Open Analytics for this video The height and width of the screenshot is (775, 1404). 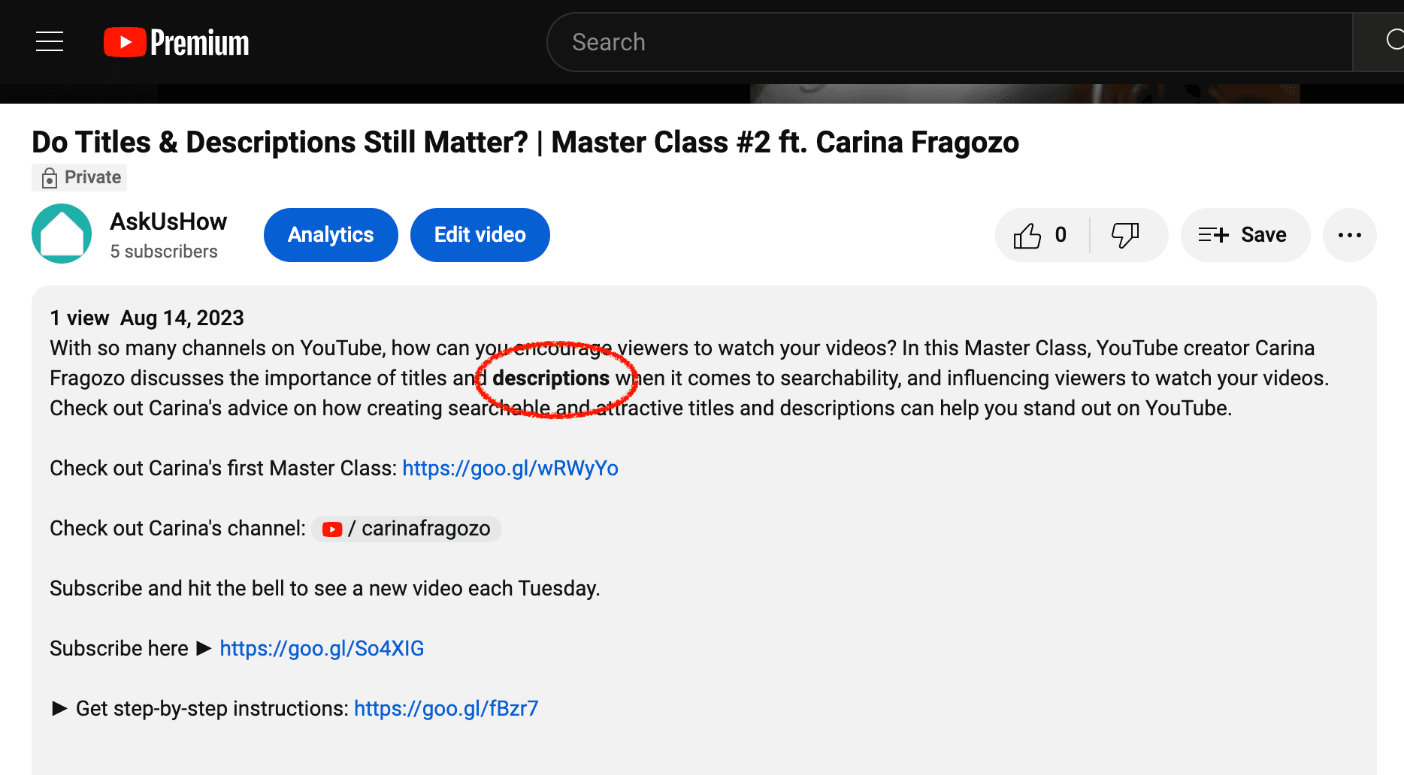click(331, 235)
